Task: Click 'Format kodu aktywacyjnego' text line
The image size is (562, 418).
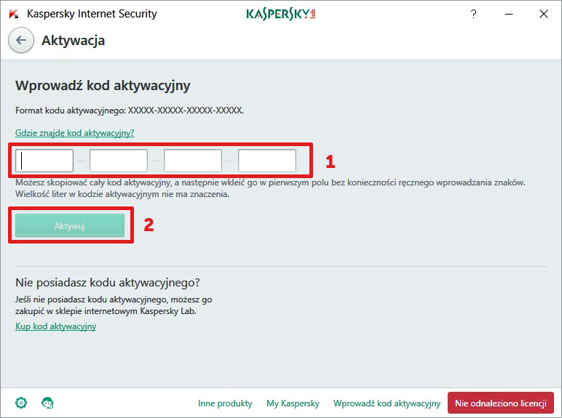Action: [130, 110]
